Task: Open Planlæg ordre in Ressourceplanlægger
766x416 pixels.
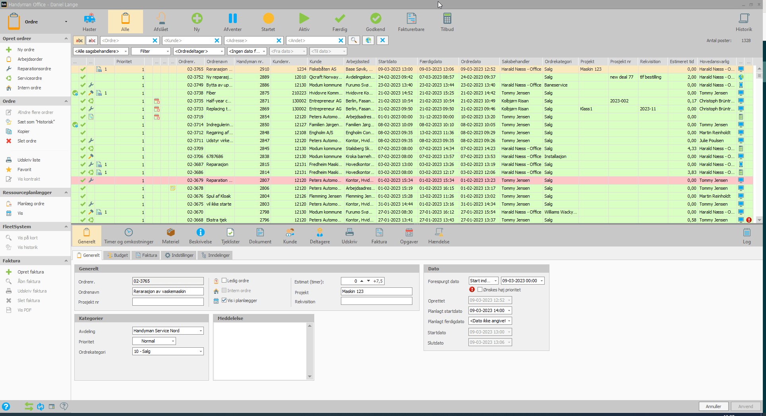Action: 31,203
